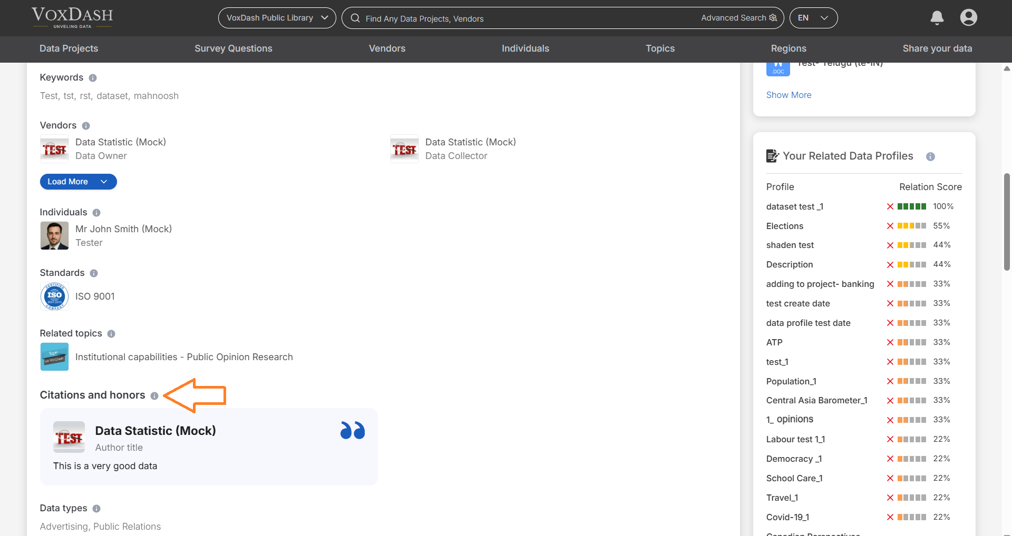Open the ISO 9001 standard logo
The height and width of the screenshot is (536, 1012).
coord(54,296)
